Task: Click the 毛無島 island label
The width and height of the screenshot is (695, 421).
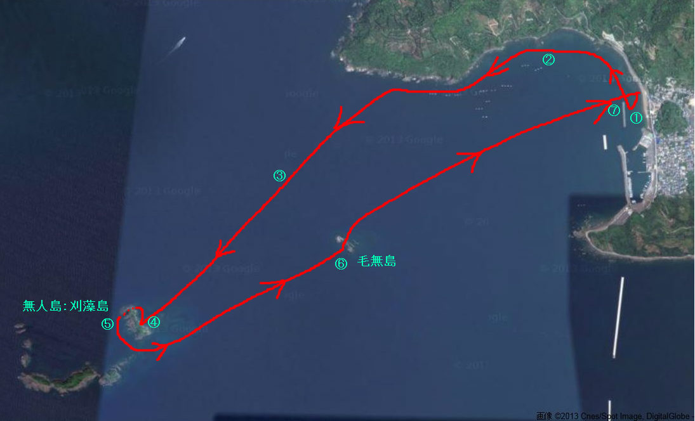Action: [x=376, y=261]
